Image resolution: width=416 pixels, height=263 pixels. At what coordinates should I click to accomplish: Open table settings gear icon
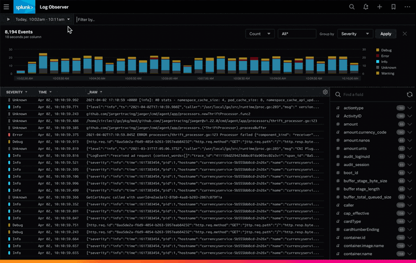[x=325, y=92]
